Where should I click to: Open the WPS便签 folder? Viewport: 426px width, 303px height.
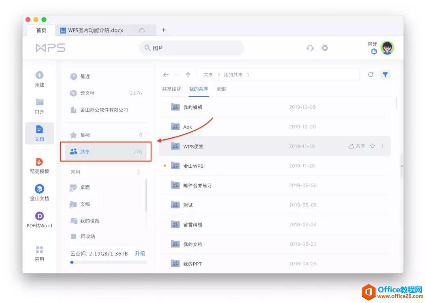pyautogui.click(x=275, y=146)
